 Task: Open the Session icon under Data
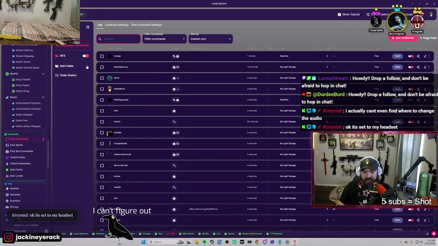(x=7, y=189)
